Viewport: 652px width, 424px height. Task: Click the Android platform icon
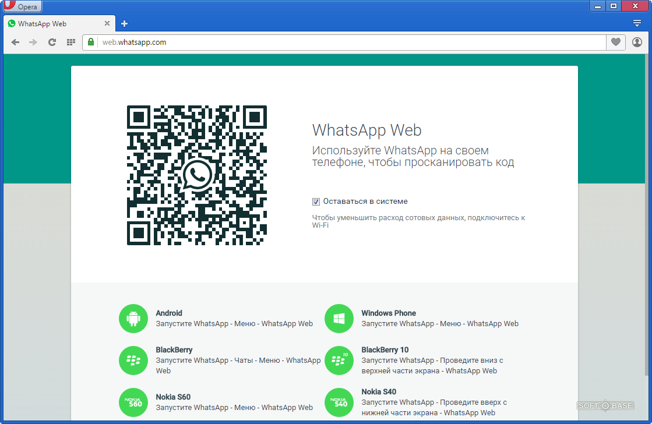point(133,319)
